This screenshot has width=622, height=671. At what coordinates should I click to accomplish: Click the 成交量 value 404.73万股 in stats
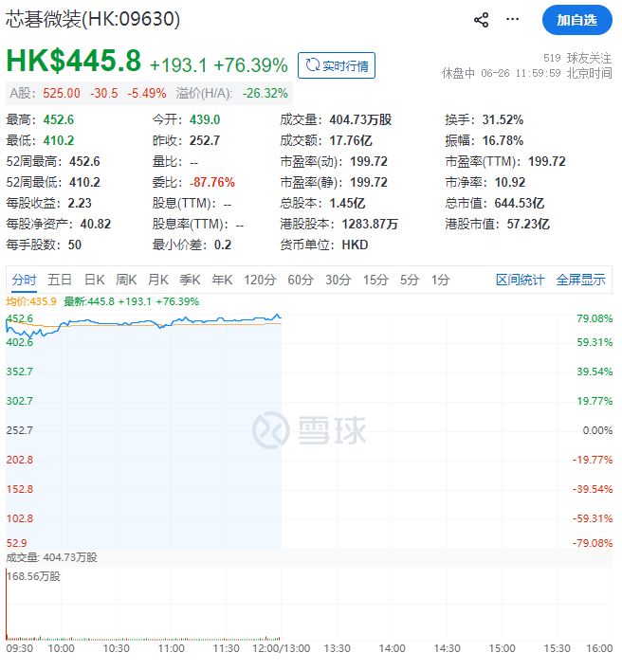tap(360, 119)
